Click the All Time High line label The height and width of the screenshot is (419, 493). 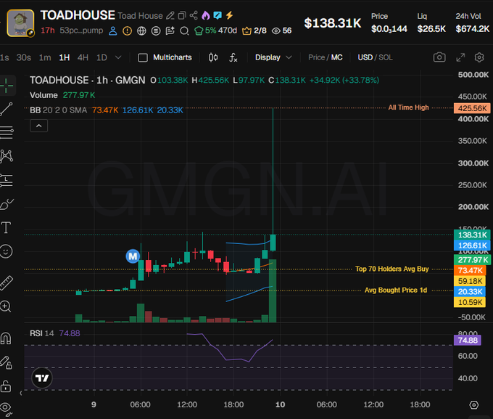pyautogui.click(x=408, y=107)
